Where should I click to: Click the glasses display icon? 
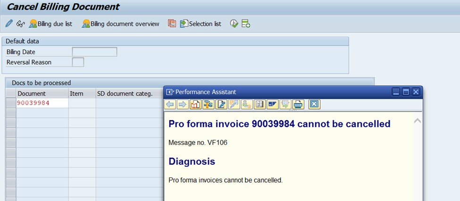[x=21, y=24]
